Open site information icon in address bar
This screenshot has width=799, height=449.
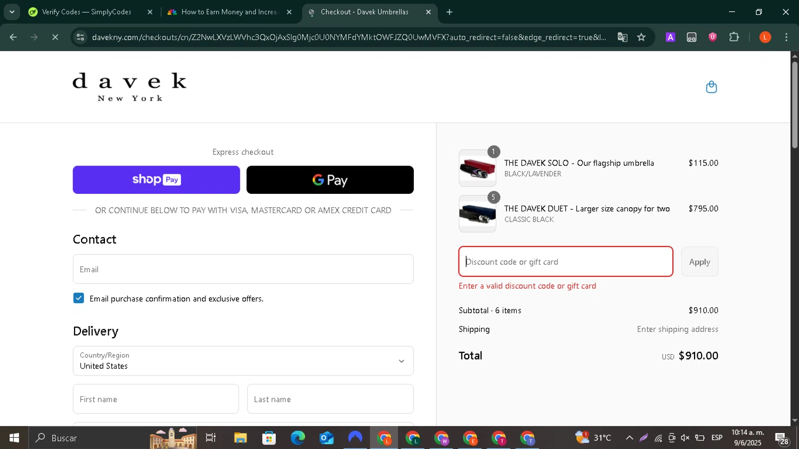pyautogui.click(x=80, y=37)
